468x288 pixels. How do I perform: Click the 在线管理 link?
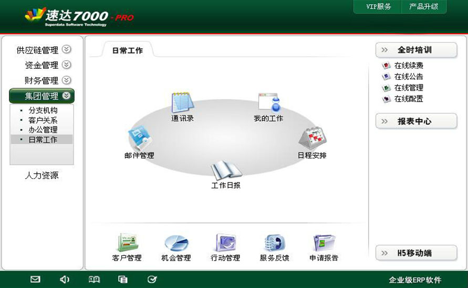point(409,88)
